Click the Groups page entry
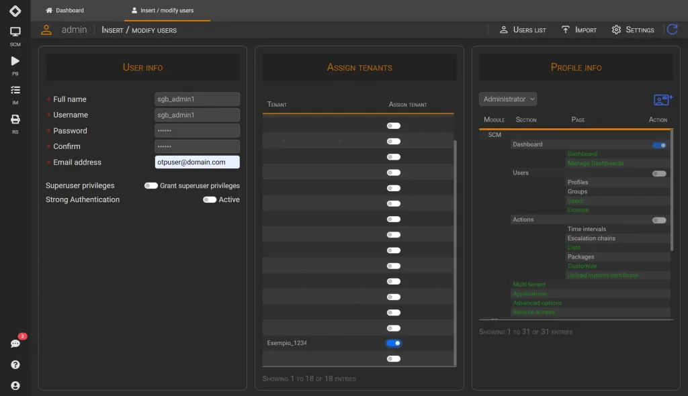The image size is (688, 396). click(x=577, y=191)
